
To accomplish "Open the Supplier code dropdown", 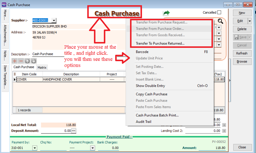I will (x=53, y=20).
